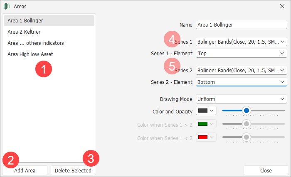
Task: Close the Areas dialog with the X
Action: [x=282, y=6]
